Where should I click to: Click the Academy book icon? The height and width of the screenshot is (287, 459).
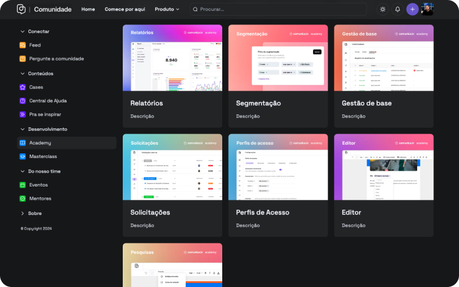(x=23, y=143)
